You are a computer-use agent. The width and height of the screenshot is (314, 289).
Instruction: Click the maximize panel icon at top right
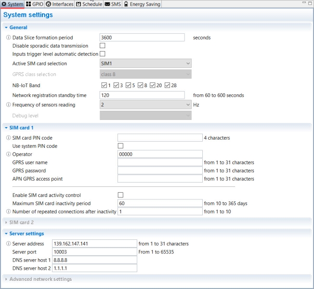point(310,3)
